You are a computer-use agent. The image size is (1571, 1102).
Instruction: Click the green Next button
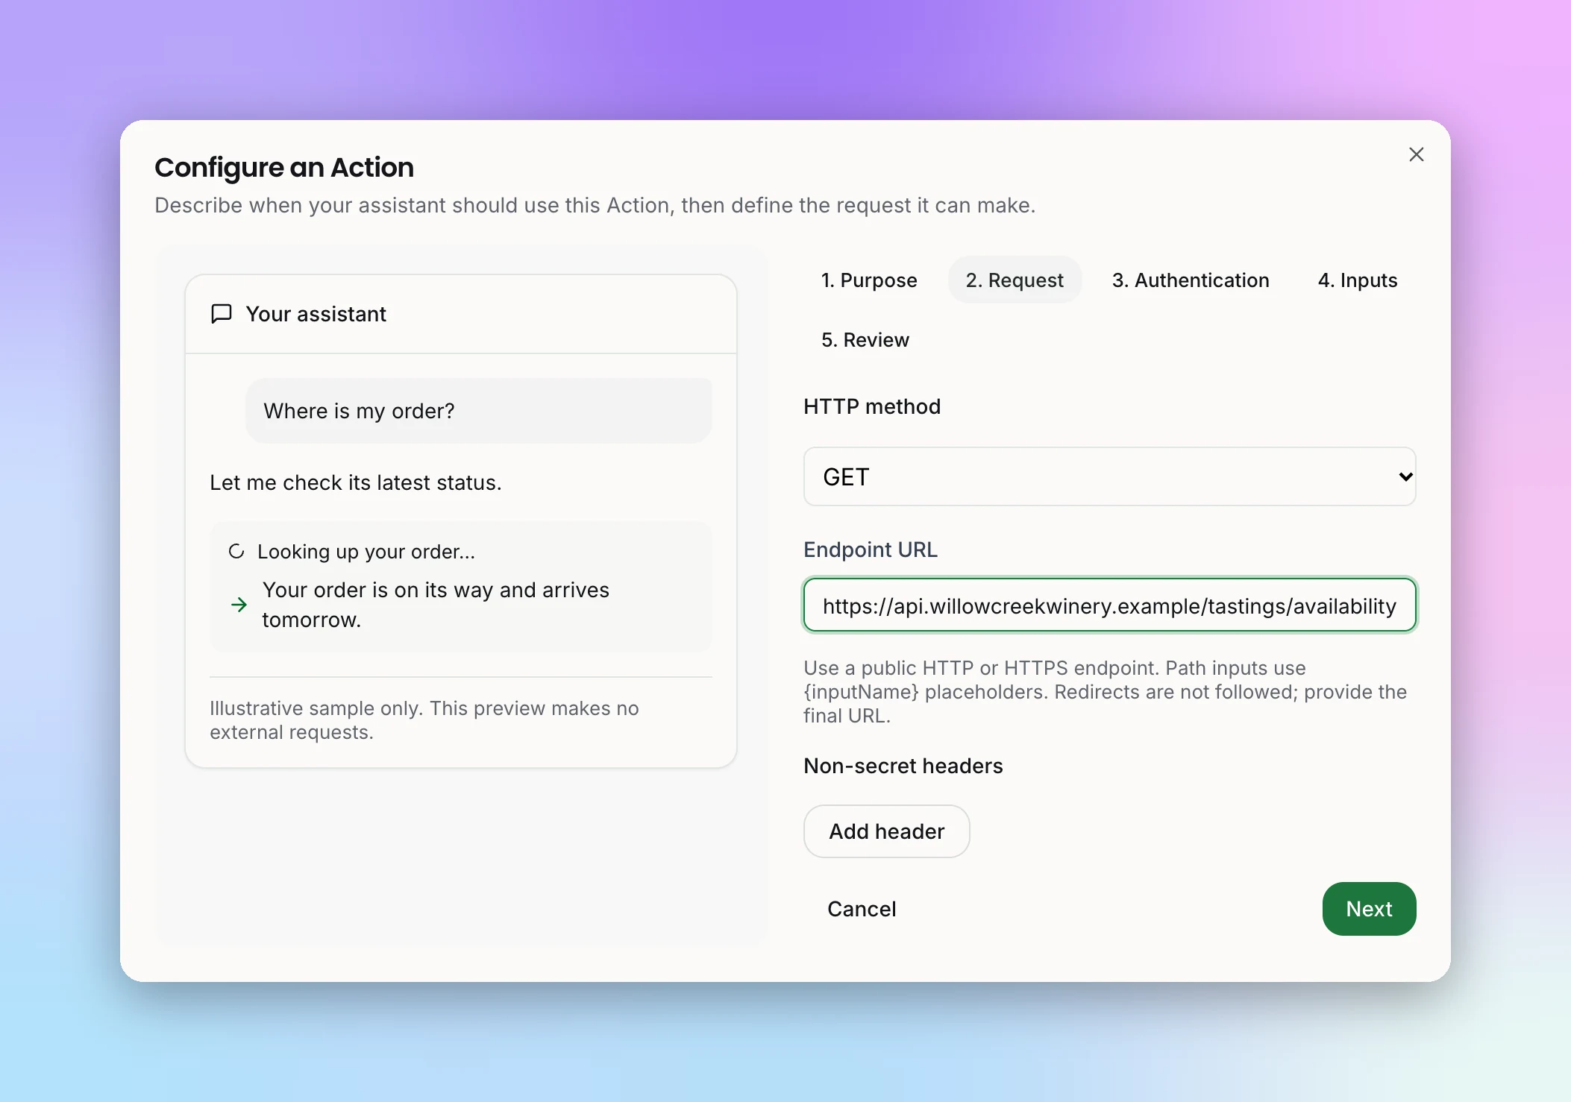click(1369, 909)
